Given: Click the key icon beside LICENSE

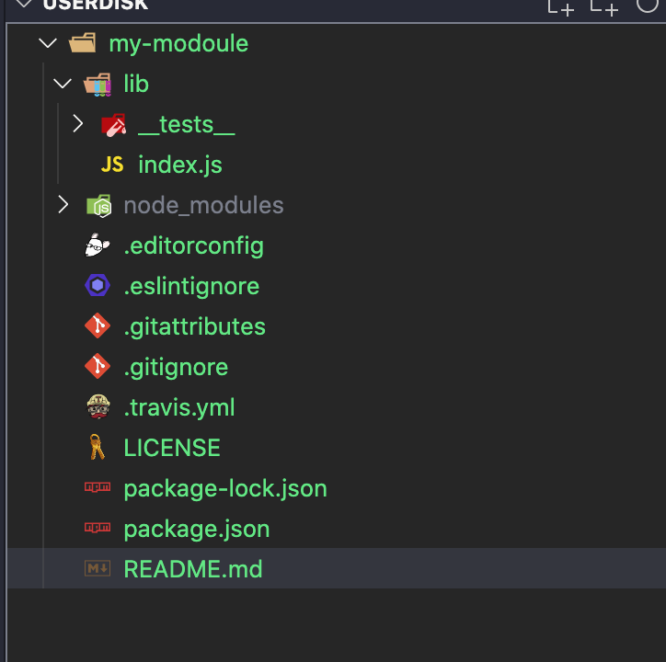Looking at the screenshot, I should (x=98, y=448).
